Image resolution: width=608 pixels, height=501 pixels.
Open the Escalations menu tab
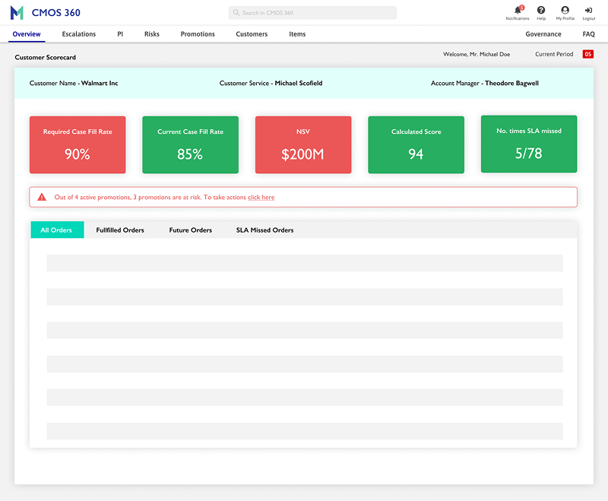[x=79, y=34]
